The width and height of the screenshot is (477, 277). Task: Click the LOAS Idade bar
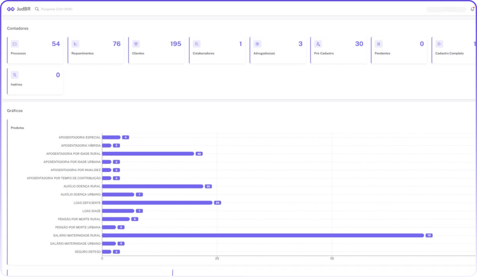point(118,211)
